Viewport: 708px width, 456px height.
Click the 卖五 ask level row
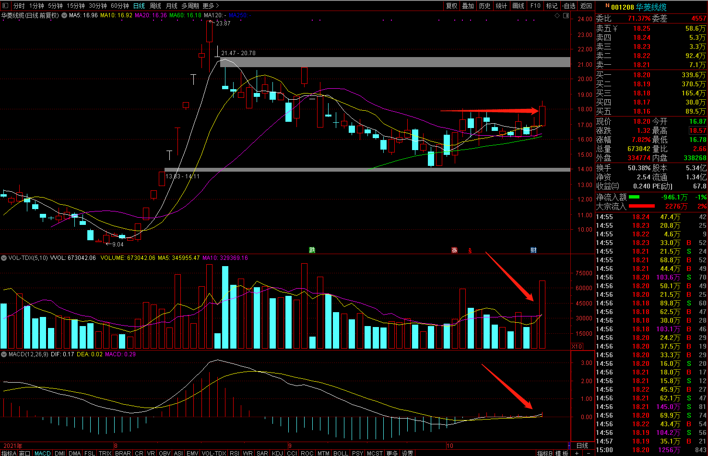(651, 28)
